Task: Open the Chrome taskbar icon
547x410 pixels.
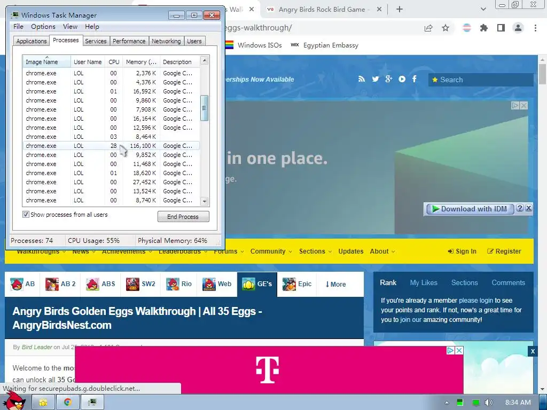Action: (x=68, y=403)
